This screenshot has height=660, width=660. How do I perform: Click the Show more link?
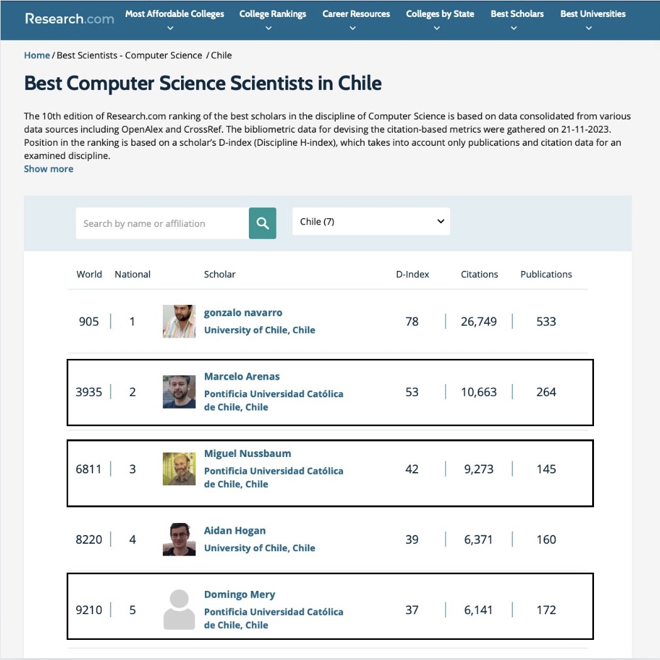pyautogui.click(x=48, y=168)
